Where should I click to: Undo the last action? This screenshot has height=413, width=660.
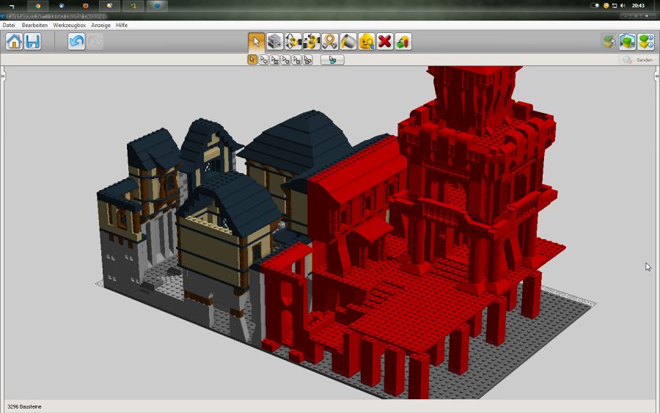pos(76,41)
